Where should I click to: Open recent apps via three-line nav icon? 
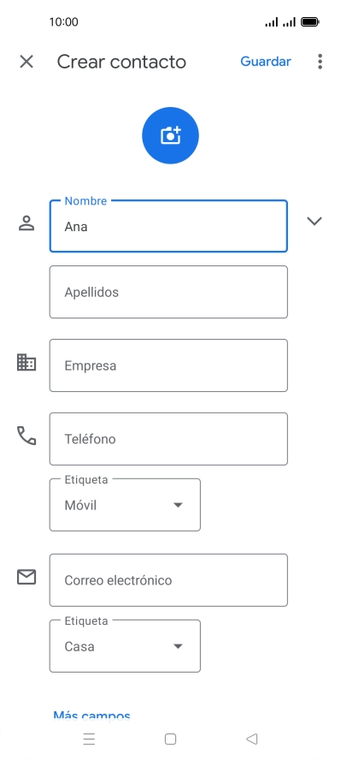click(x=89, y=739)
